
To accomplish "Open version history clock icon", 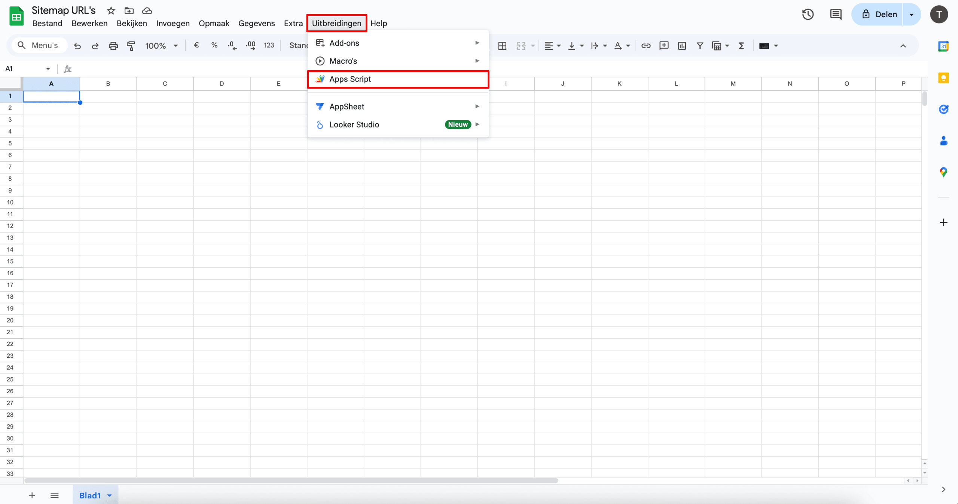I will pos(808,15).
